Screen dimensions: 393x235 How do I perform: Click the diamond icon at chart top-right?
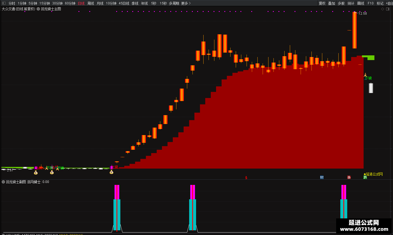coord(383,9)
